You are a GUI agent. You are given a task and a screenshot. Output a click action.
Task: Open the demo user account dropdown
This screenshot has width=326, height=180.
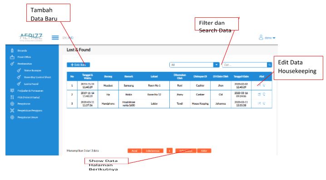click(x=267, y=38)
